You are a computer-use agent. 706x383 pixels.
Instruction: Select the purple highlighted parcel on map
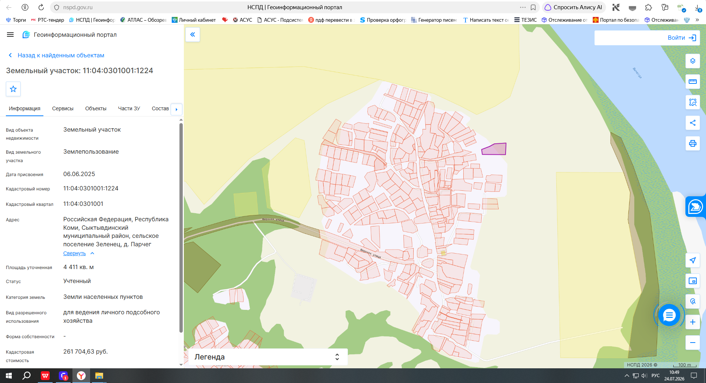pos(495,149)
